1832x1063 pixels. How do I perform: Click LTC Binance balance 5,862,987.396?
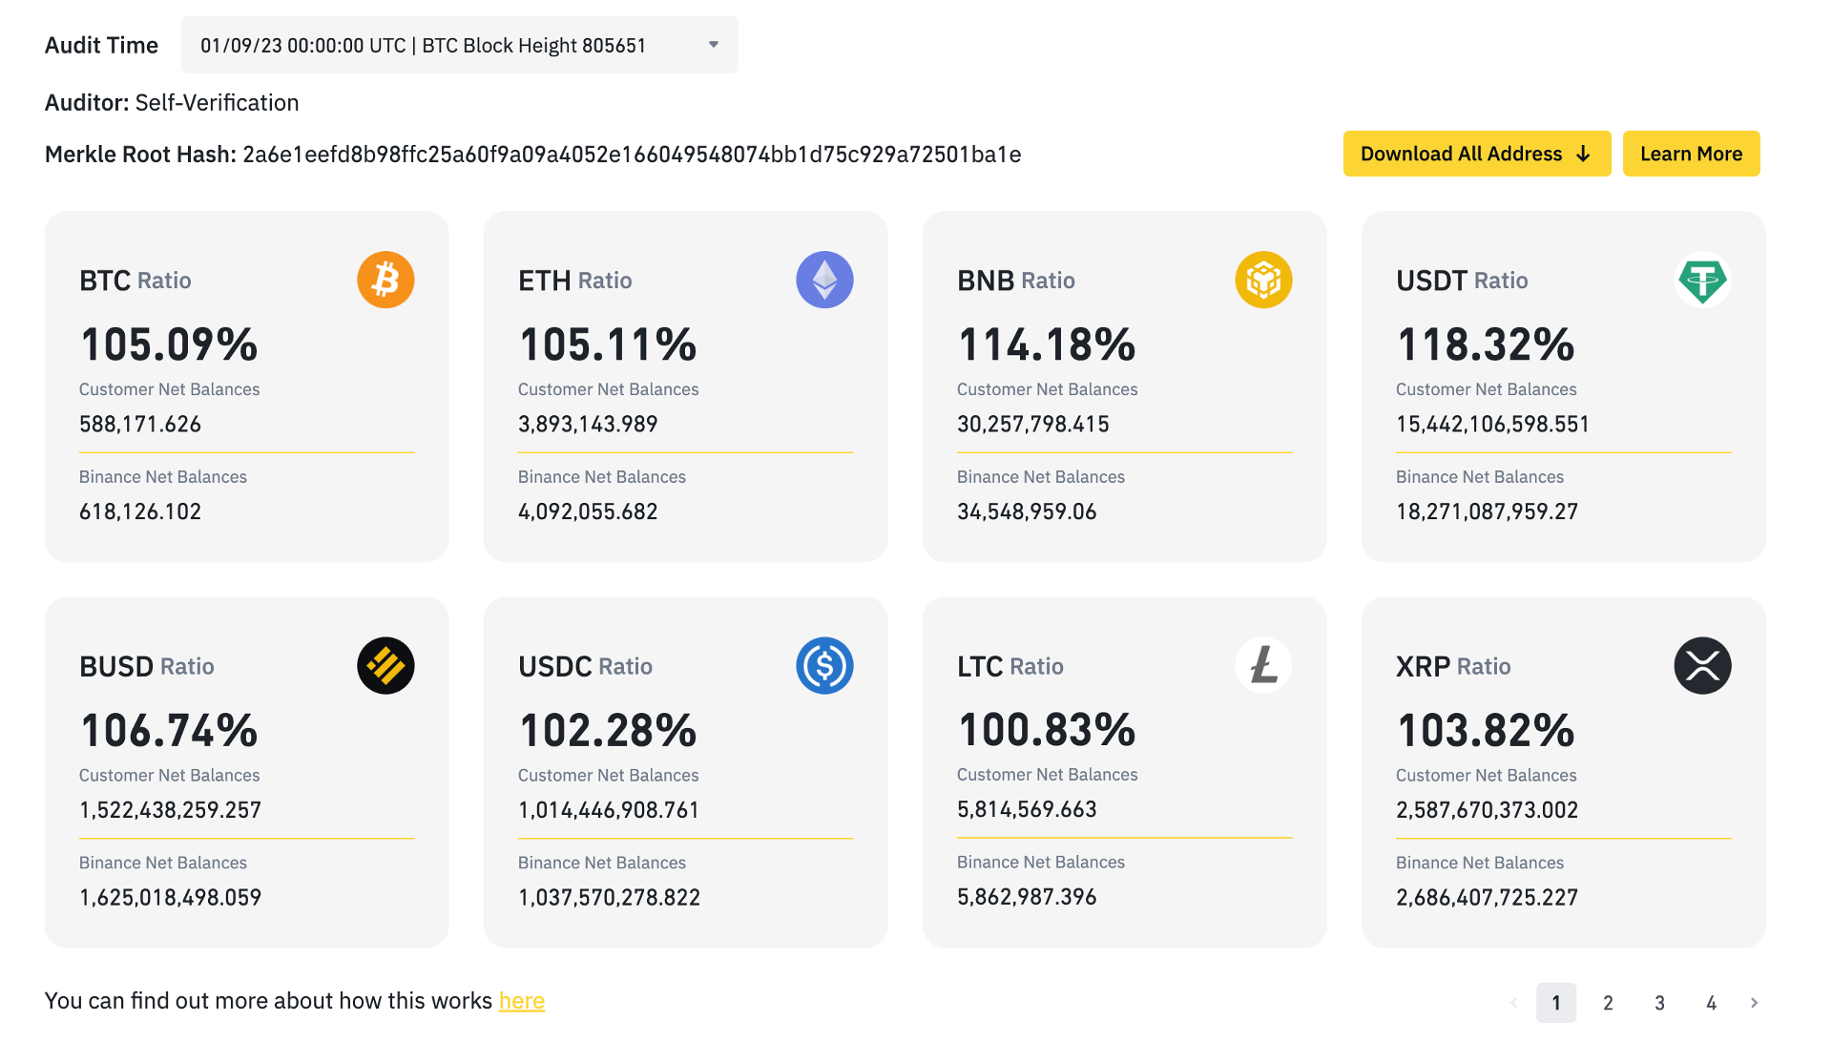tap(1027, 897)
